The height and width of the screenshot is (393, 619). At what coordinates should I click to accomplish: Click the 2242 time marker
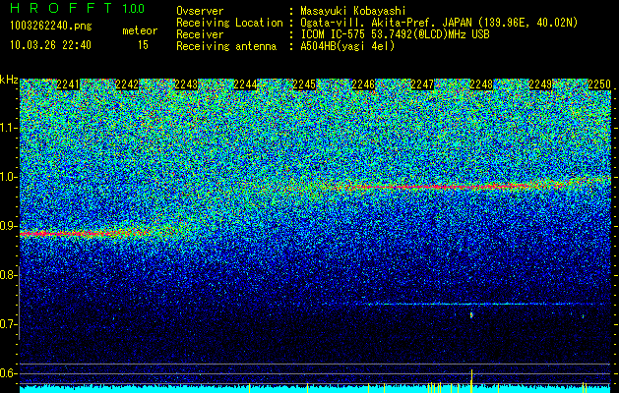pyautogui.click(x=127, y=84)
